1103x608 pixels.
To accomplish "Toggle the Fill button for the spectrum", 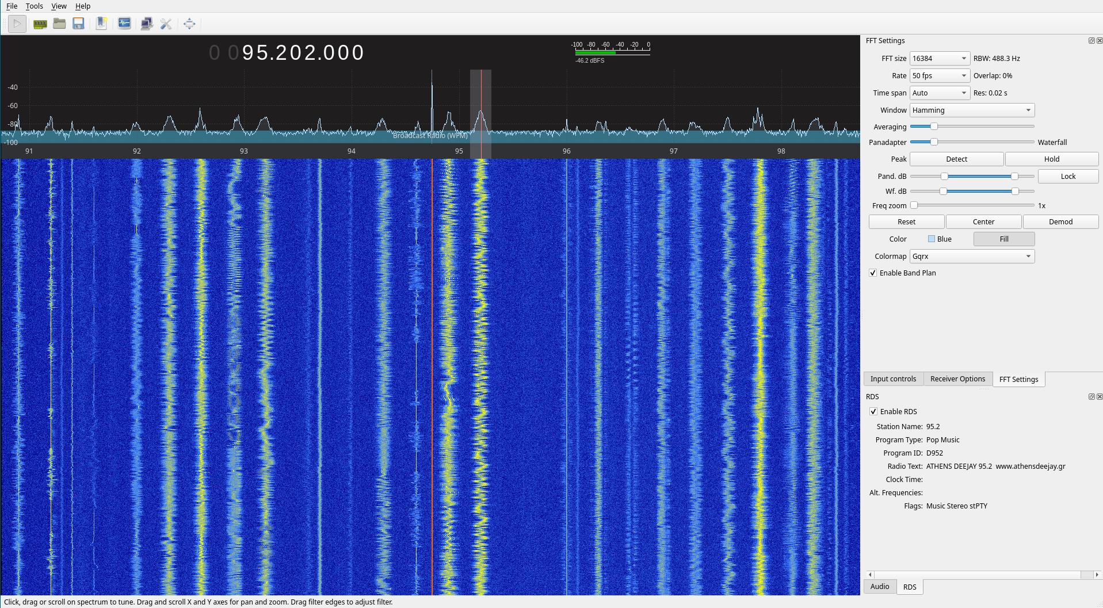I will point(1004,239).
